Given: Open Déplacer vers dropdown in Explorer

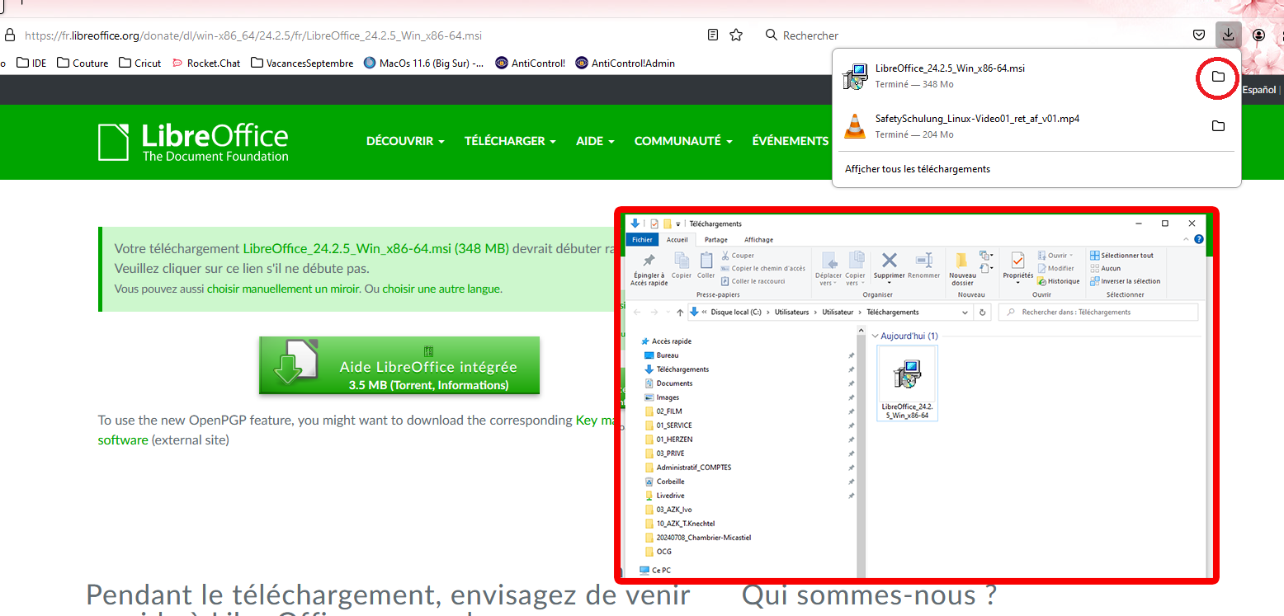Looking at the screenshot, I should [828, 269].
